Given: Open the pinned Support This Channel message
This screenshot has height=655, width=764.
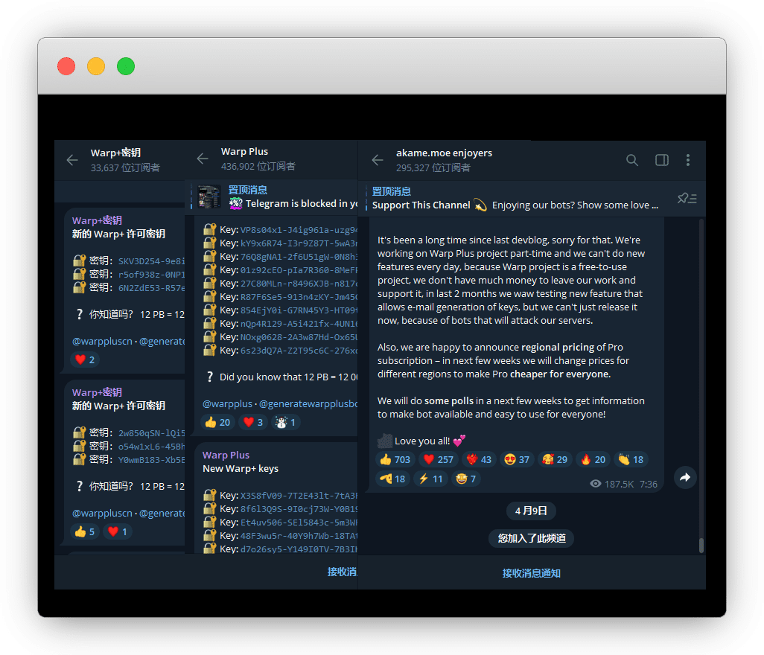Looking at the screenshot, I should (515, 198).
